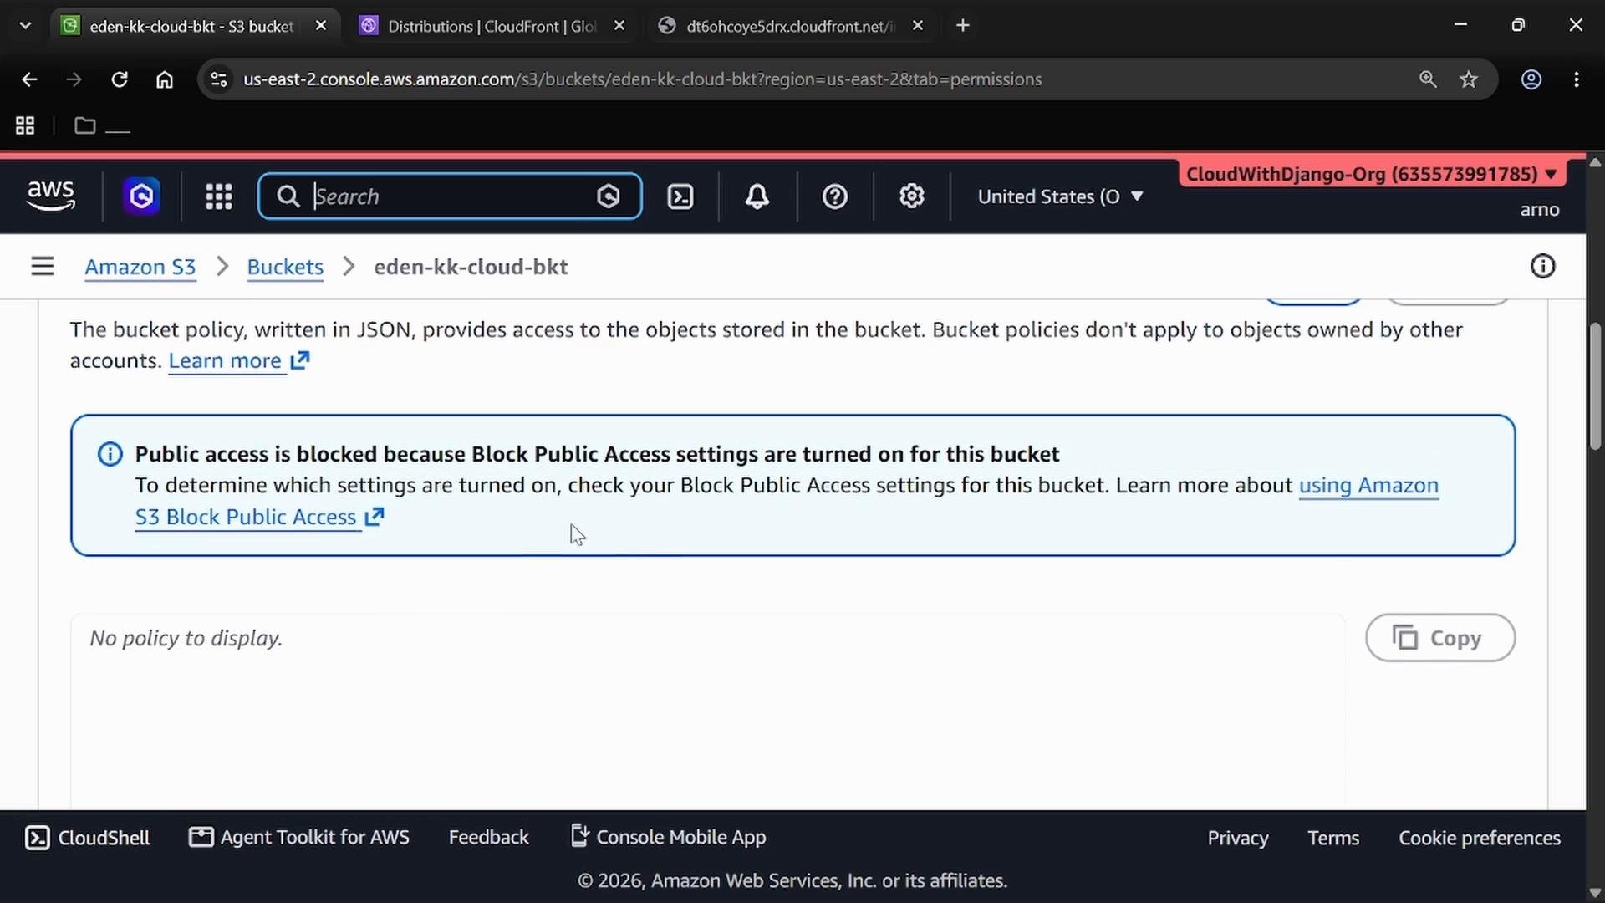Click the tab groups grid icon
1605x903 pixels.
pos(25,126)
